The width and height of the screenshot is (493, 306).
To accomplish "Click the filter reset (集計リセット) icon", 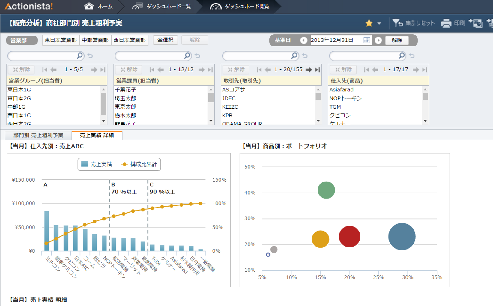I will [398, 23].
